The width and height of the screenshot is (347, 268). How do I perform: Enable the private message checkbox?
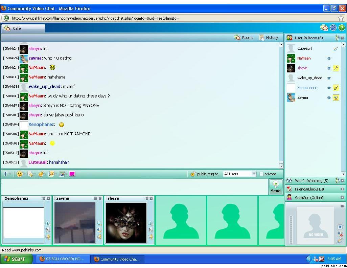[x=261, y=174]
